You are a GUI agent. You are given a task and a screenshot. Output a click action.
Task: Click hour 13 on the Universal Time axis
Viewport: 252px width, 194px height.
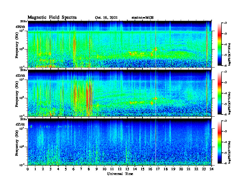pos(127,169)
